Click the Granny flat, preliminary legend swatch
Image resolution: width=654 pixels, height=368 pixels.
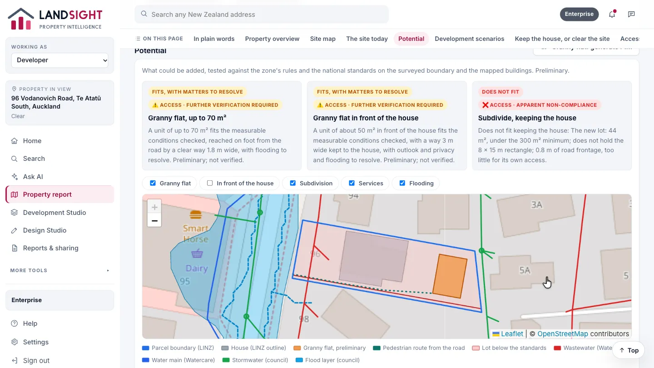tap(297, 348)
